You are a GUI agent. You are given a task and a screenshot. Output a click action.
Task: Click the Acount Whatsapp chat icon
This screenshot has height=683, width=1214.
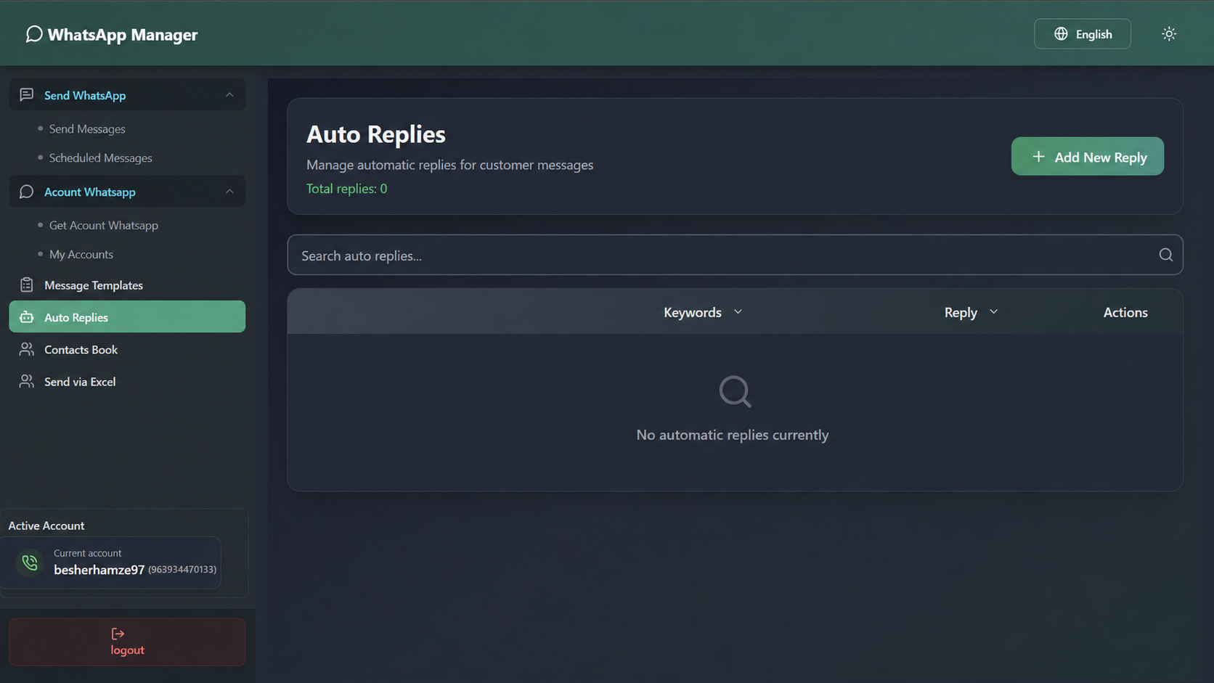27,192
